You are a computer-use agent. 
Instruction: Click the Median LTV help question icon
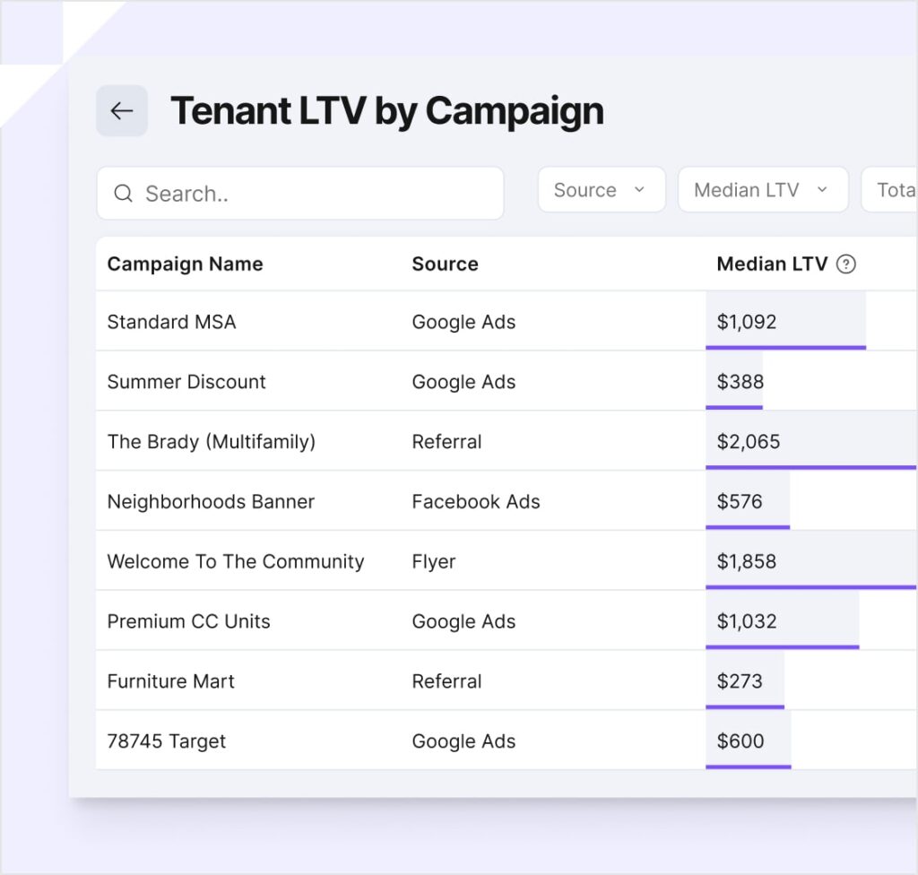point(846,264)
